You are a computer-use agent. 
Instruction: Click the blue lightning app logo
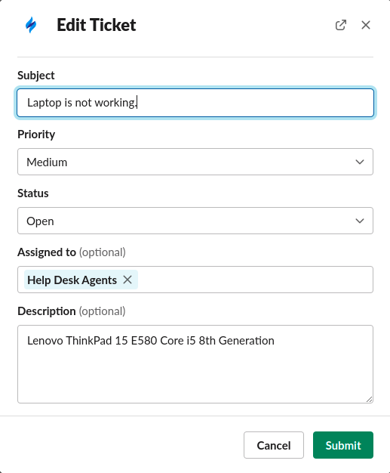coord(31,25)
